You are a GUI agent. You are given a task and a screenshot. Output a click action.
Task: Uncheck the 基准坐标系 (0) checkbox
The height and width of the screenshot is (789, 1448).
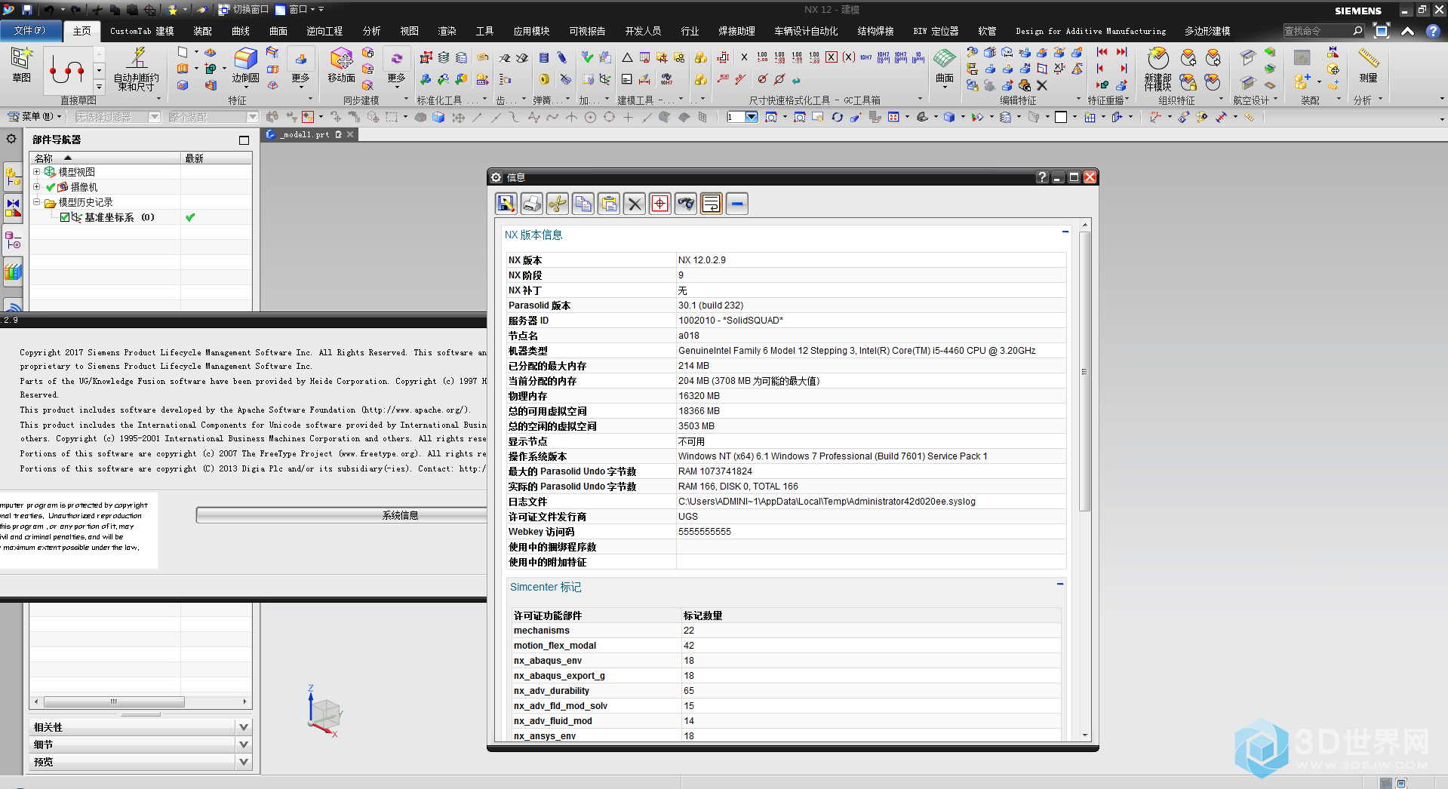click(65, 217)
